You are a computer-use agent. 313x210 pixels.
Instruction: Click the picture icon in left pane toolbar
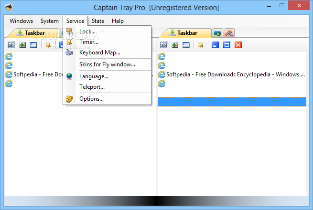[x=22, y=45]
